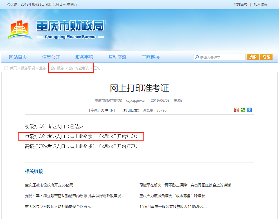Open more sharing options with the plus icon
Screen dimensions: 279x220
coord(249,110)
